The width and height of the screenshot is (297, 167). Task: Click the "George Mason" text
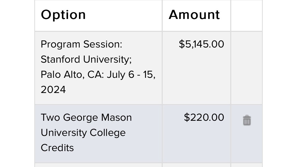click(97, 117)
